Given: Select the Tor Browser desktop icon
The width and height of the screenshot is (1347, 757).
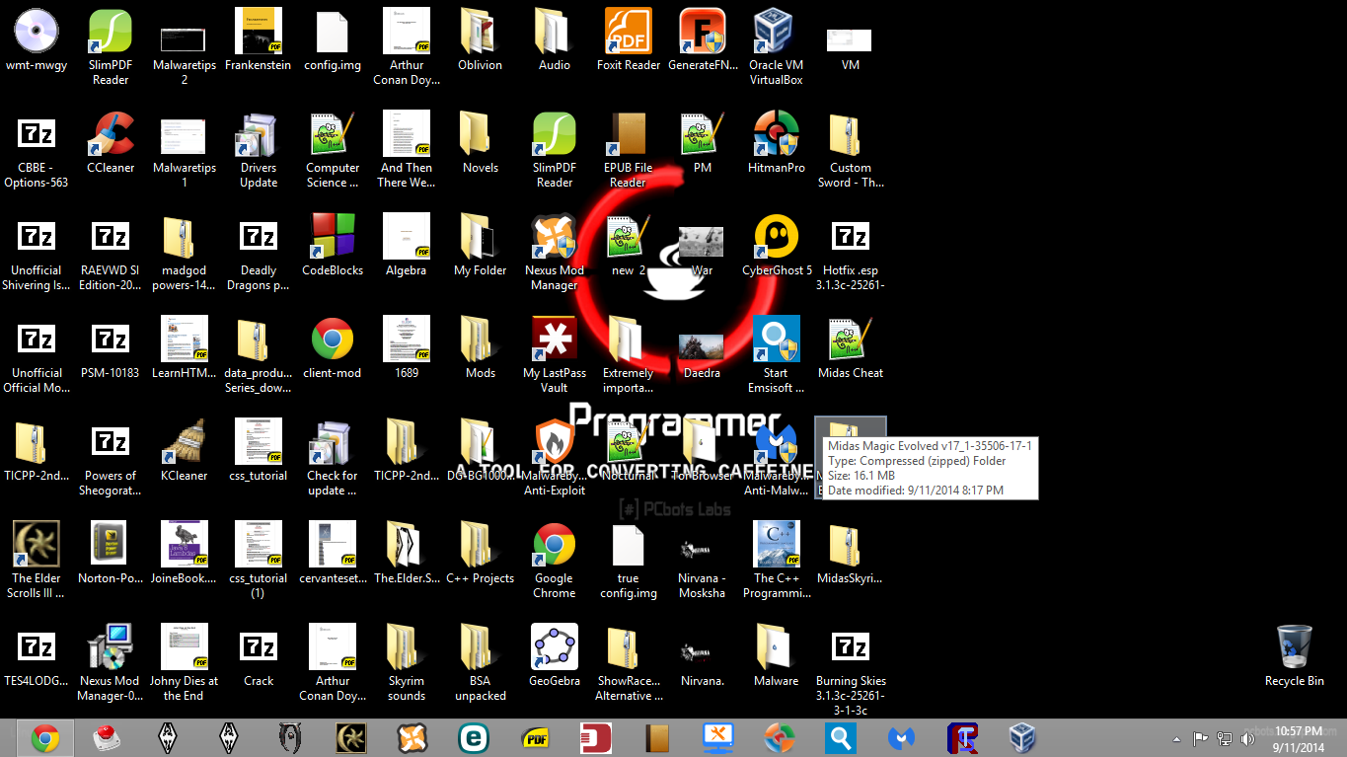Looking at the screenshot, I should click(703, 449).
